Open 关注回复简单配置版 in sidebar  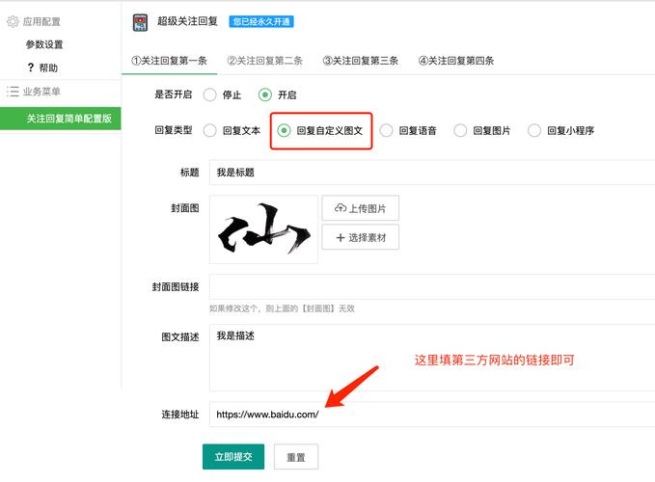point(68,119)
